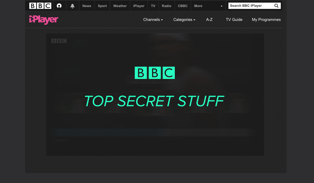Click the green BBC logo in the player
314x183 pixels.
click(x=155, y=73)
